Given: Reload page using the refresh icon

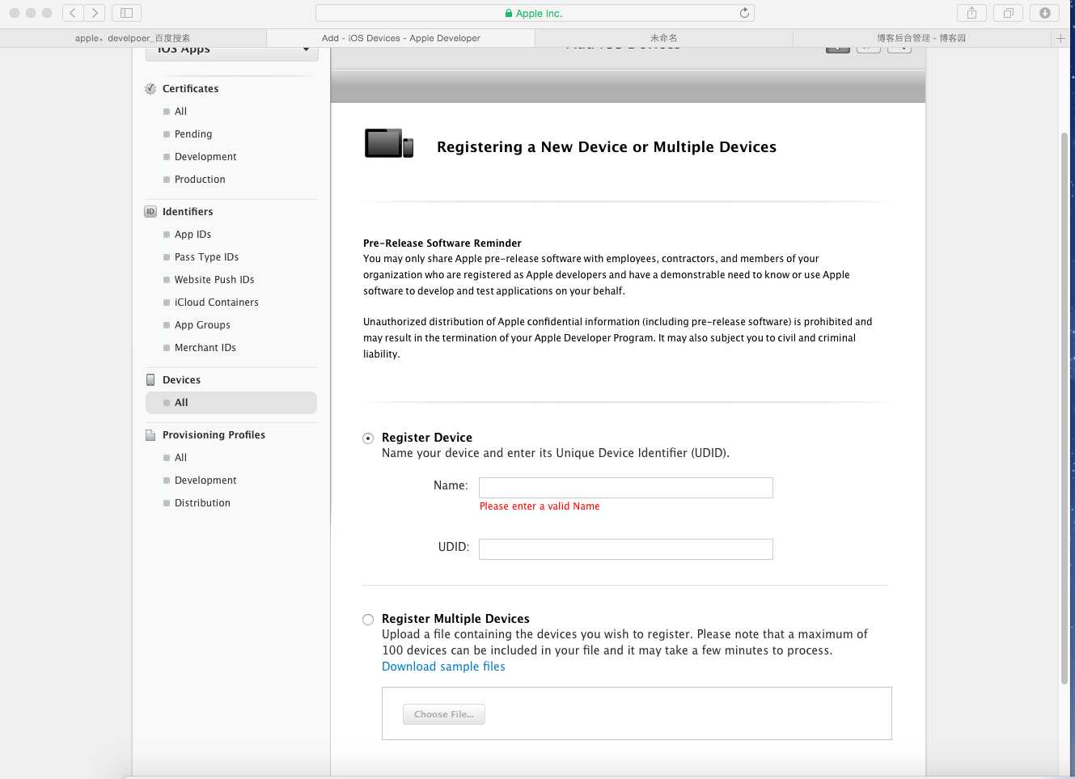Looking at the screenshot, I should [744, 13].
